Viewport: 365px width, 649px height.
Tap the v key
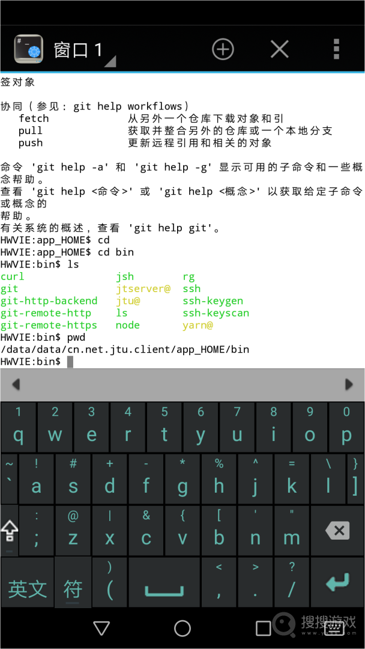click(x=182, y=530)
